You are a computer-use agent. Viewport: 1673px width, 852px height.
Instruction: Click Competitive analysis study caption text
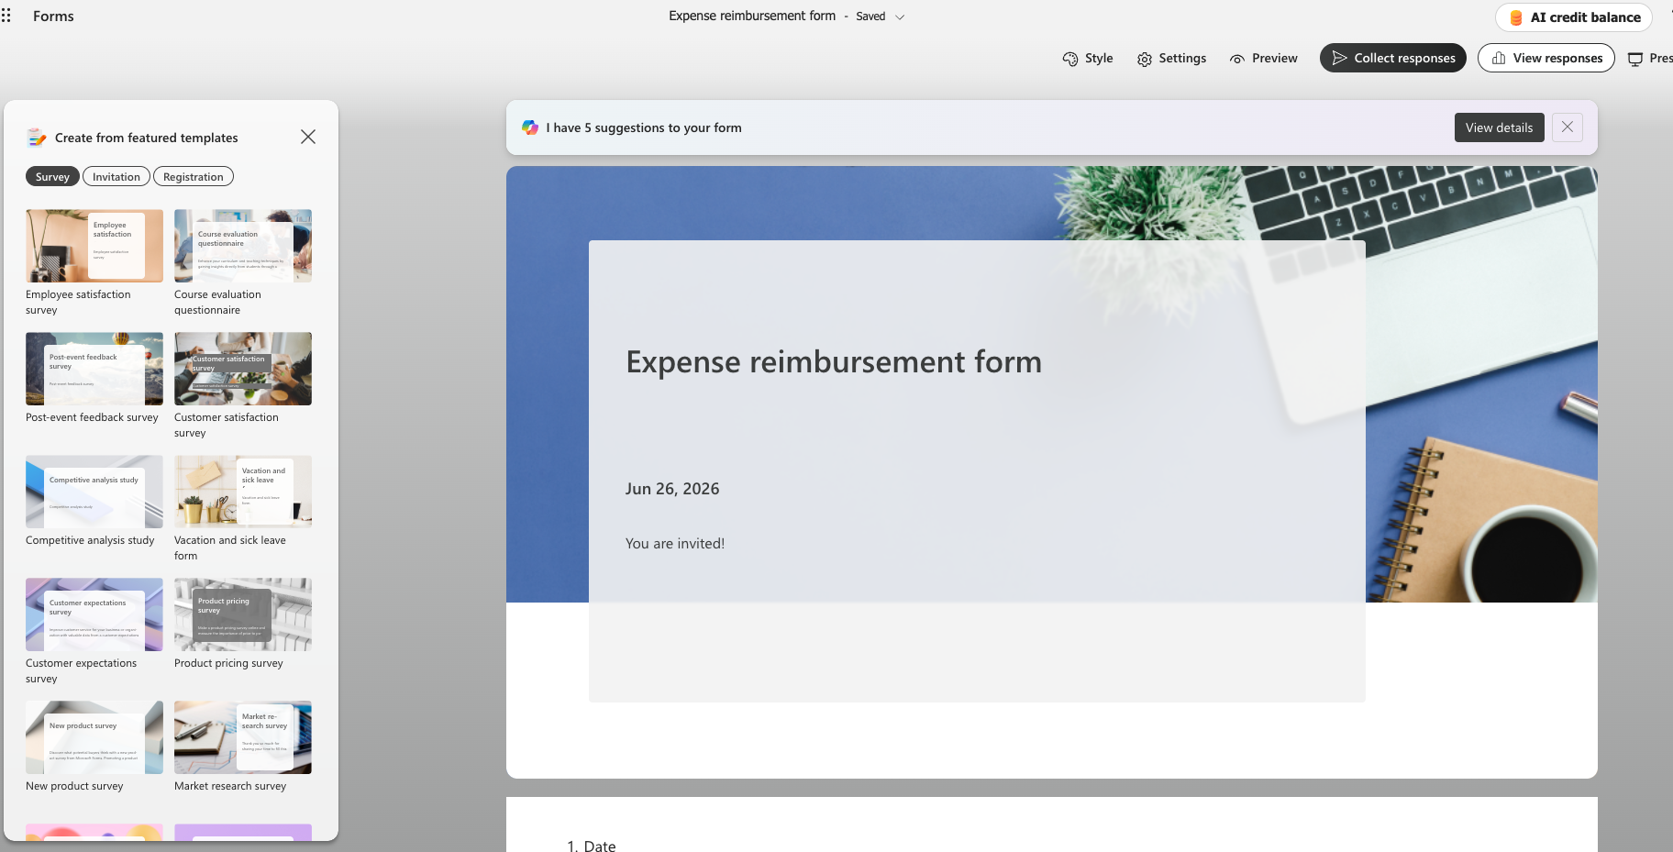[x=90, y=540]
